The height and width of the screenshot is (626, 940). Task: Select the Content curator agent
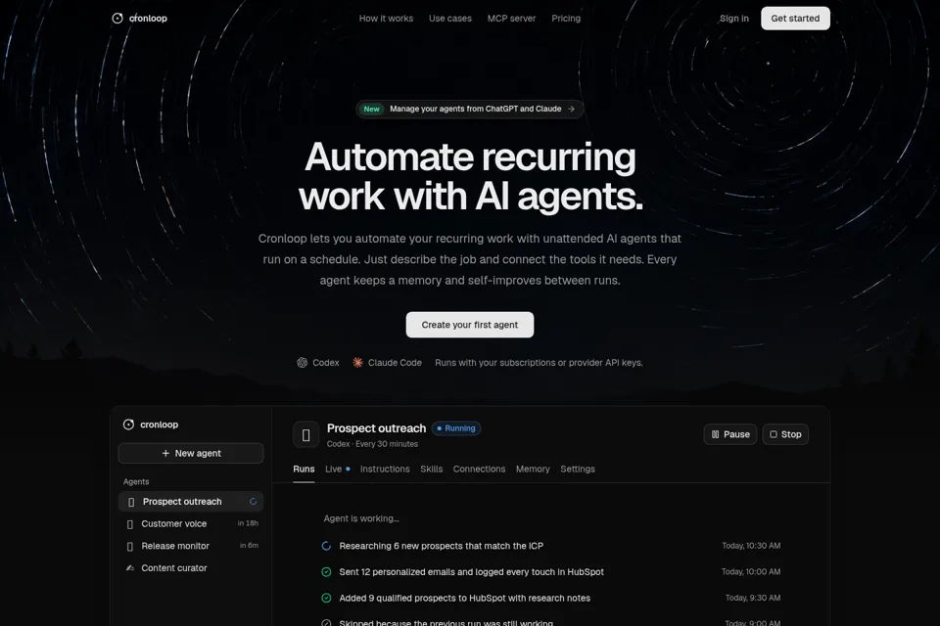click(191, 568)
